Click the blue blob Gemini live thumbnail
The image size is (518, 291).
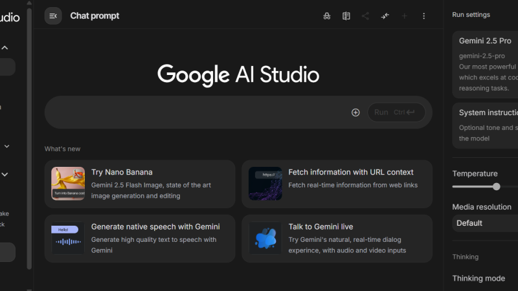[265, 238]
